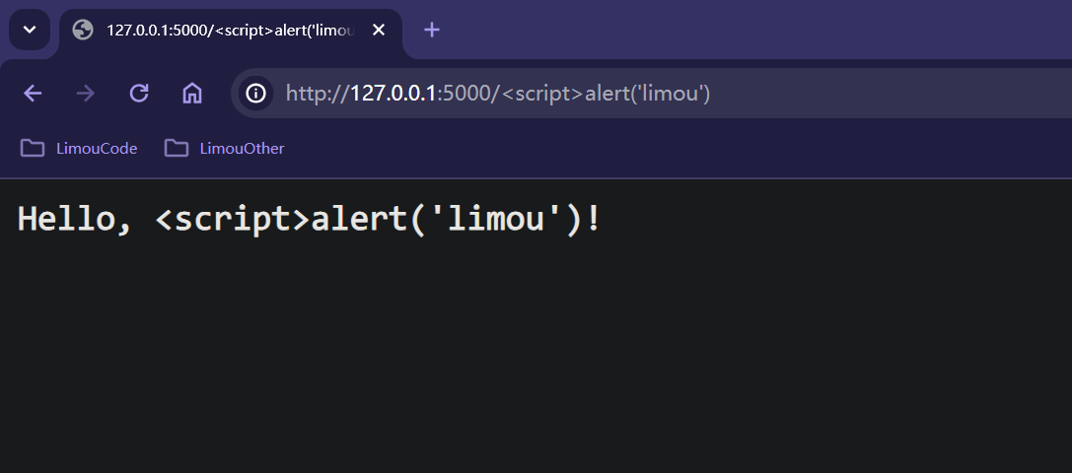Click the LimouCode folder icon

(x=33, y=149)
